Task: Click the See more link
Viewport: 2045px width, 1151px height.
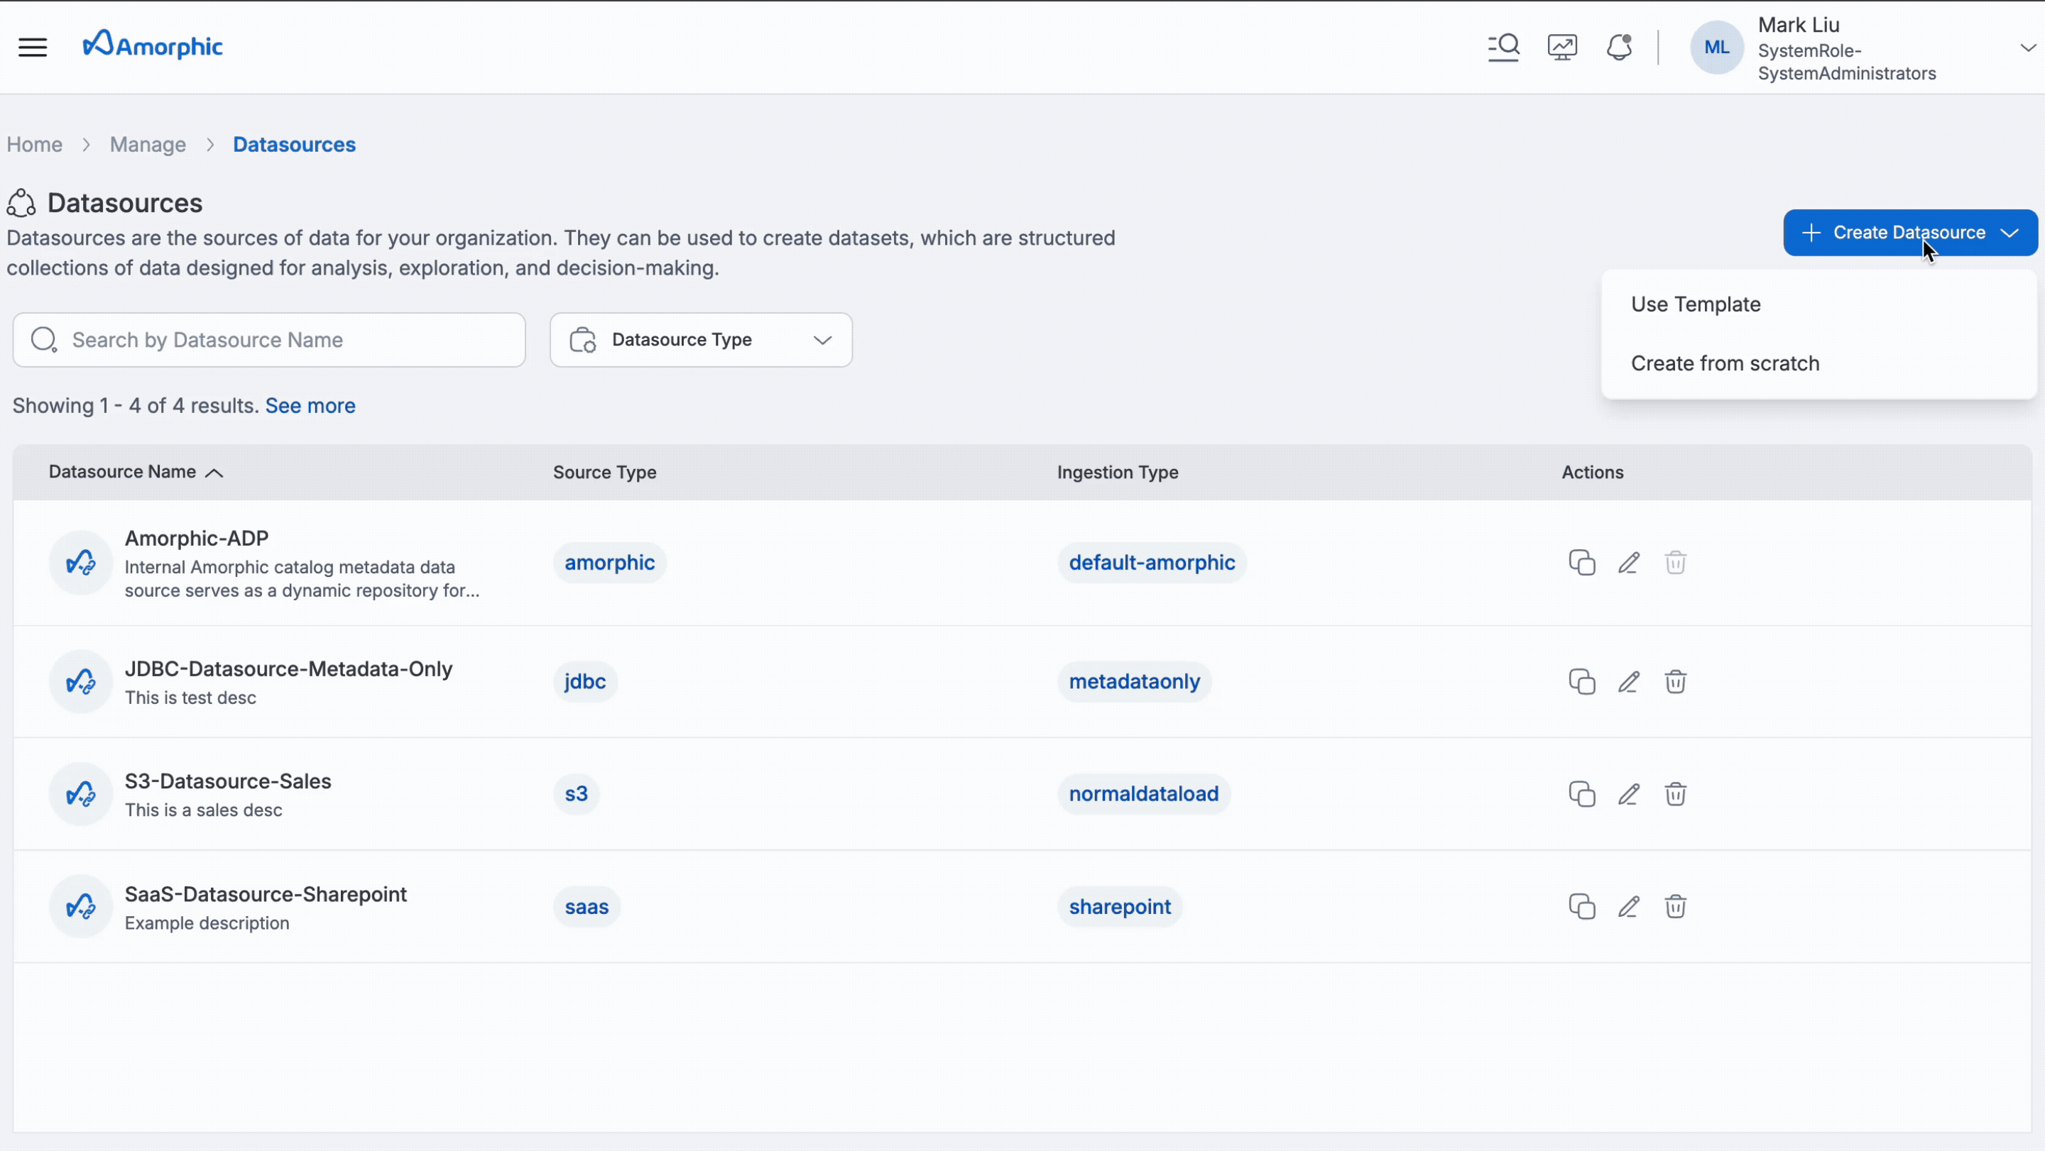Action: coord(310,405)
